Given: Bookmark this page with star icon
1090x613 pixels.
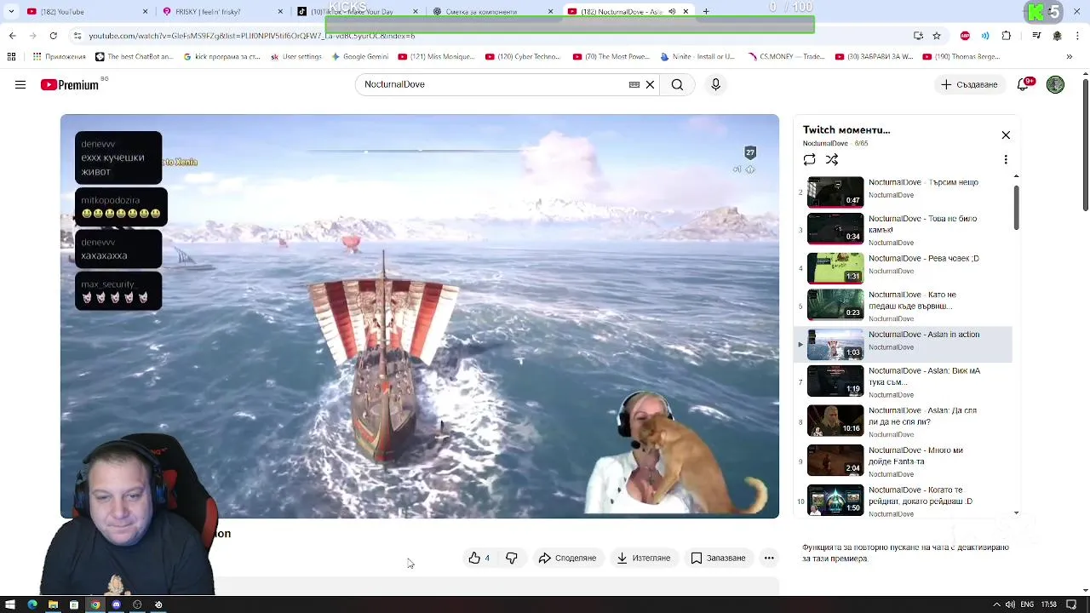Looking at the screenshot, I should (937, 36).
